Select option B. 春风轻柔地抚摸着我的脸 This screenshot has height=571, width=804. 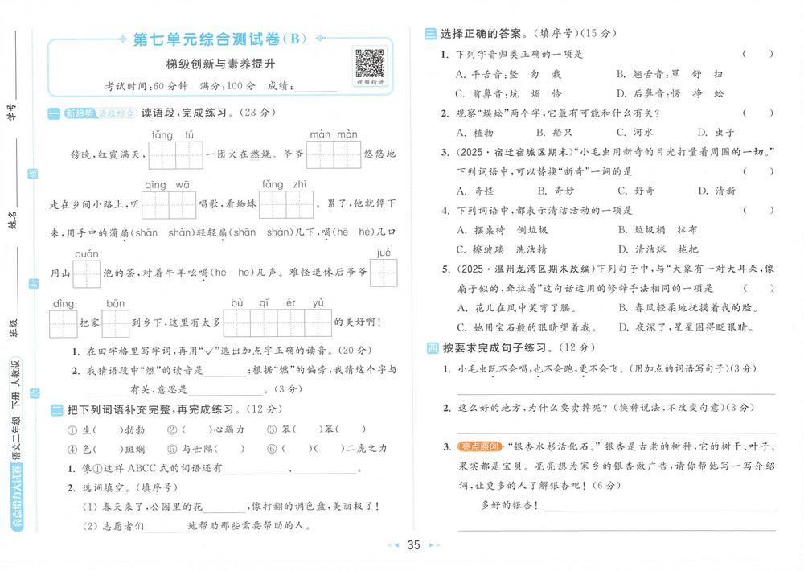click(x=689, y=308)
